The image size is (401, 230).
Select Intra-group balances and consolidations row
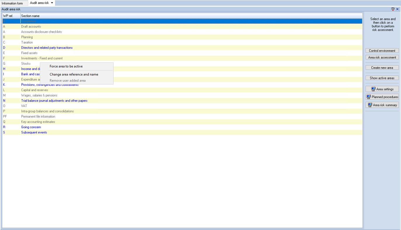(x=182, y=111)
